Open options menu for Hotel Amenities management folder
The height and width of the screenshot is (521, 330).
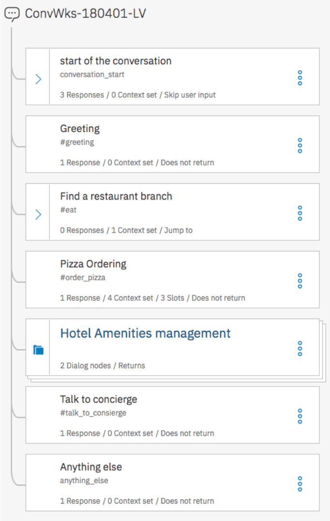click(x=300, y=348)
